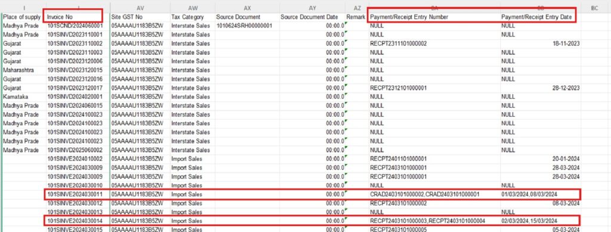Select invoice cell 101SINVE2024030011

coord(78,194)
